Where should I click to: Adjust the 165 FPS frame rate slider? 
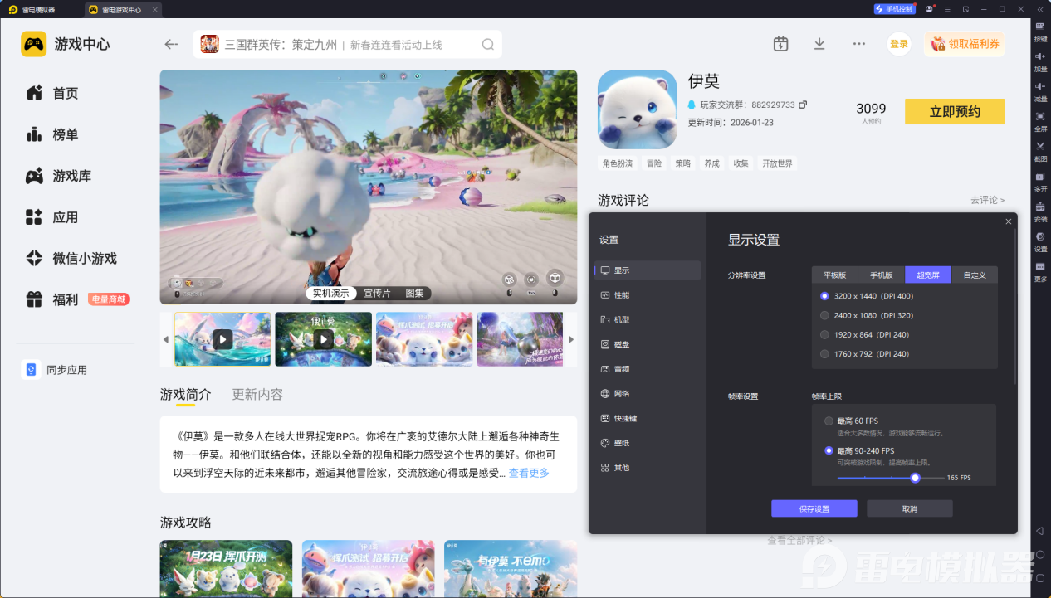[915, 478]
